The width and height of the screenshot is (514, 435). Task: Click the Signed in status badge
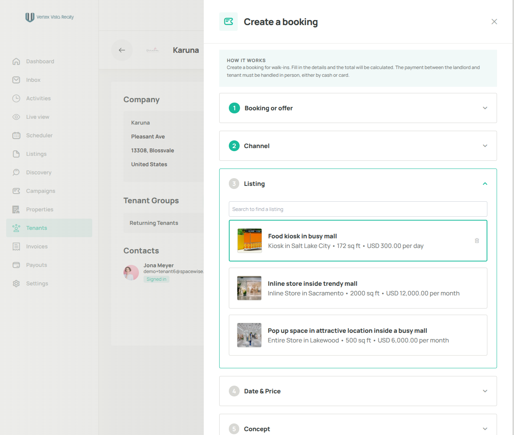click(156, 279)
